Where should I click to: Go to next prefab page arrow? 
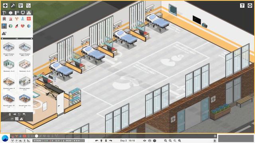tap(31, 39)
